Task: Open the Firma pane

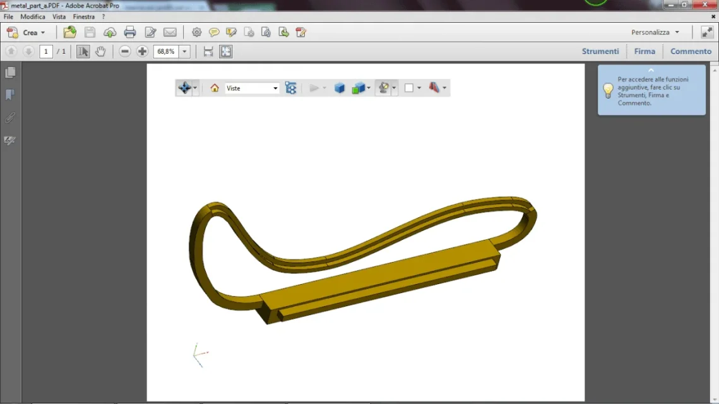Action: point(645,51)
